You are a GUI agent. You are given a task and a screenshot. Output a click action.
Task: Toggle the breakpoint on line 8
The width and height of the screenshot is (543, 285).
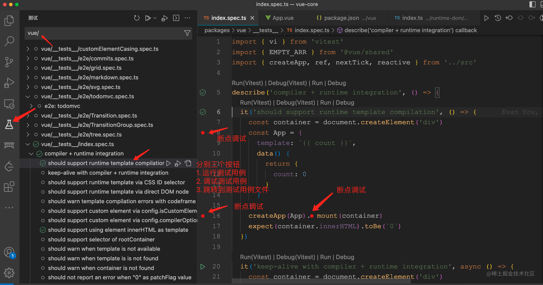203,133
